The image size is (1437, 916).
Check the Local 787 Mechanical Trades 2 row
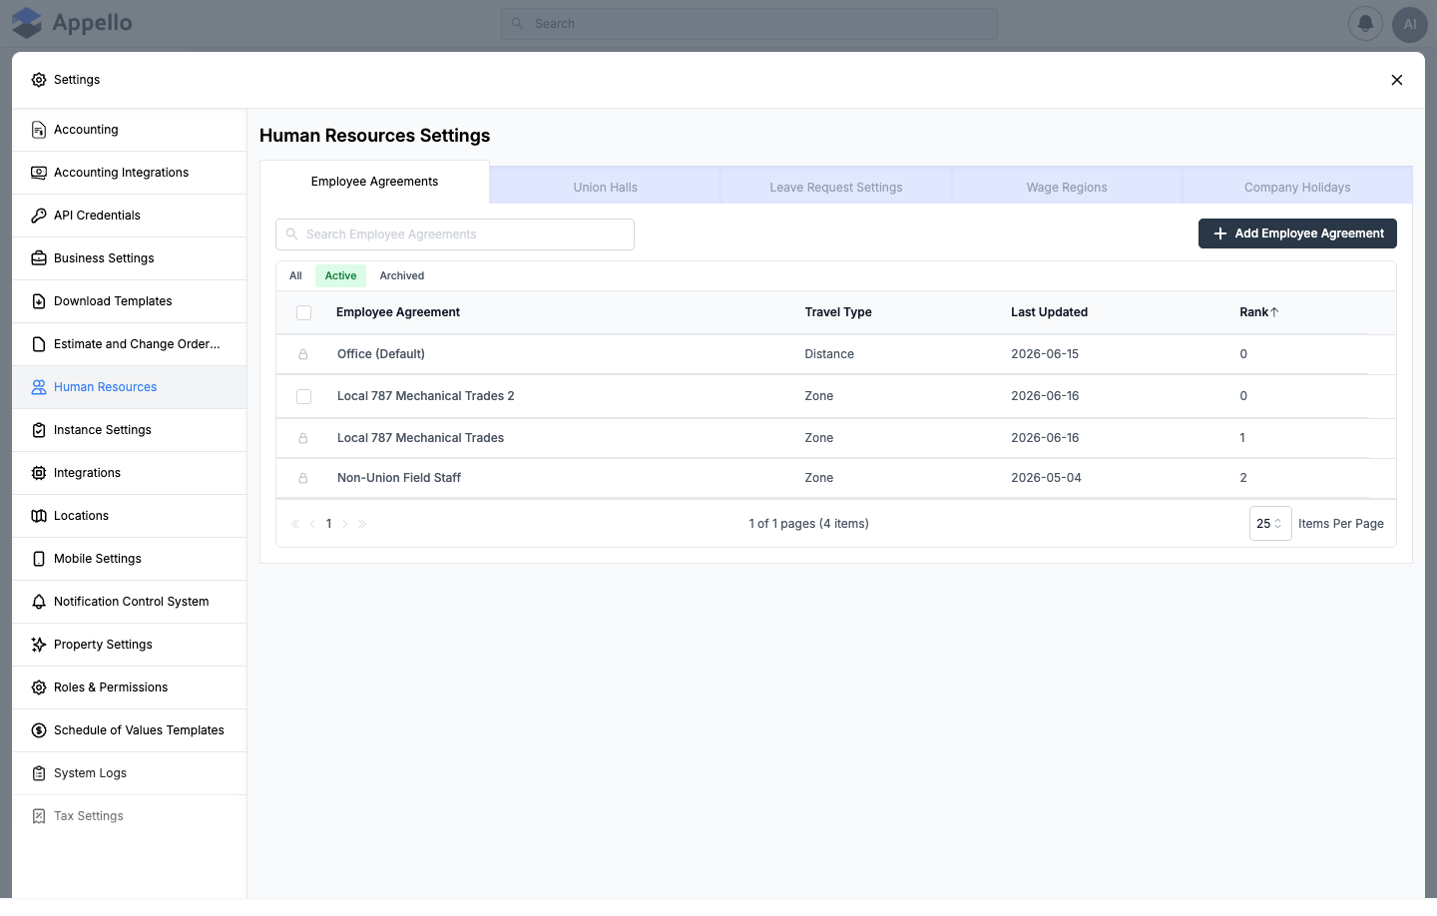[304, 397]
